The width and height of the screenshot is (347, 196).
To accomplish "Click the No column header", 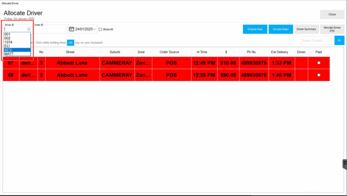I will tap(41, 52).
